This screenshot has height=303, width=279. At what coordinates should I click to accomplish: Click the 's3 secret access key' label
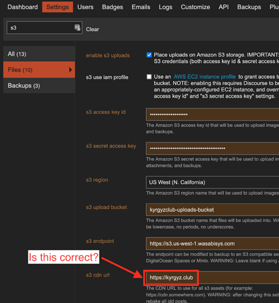point(111,146)
